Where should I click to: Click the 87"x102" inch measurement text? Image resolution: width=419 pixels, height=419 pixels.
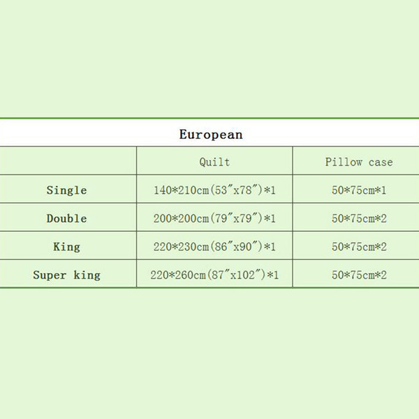click(236, 274)
